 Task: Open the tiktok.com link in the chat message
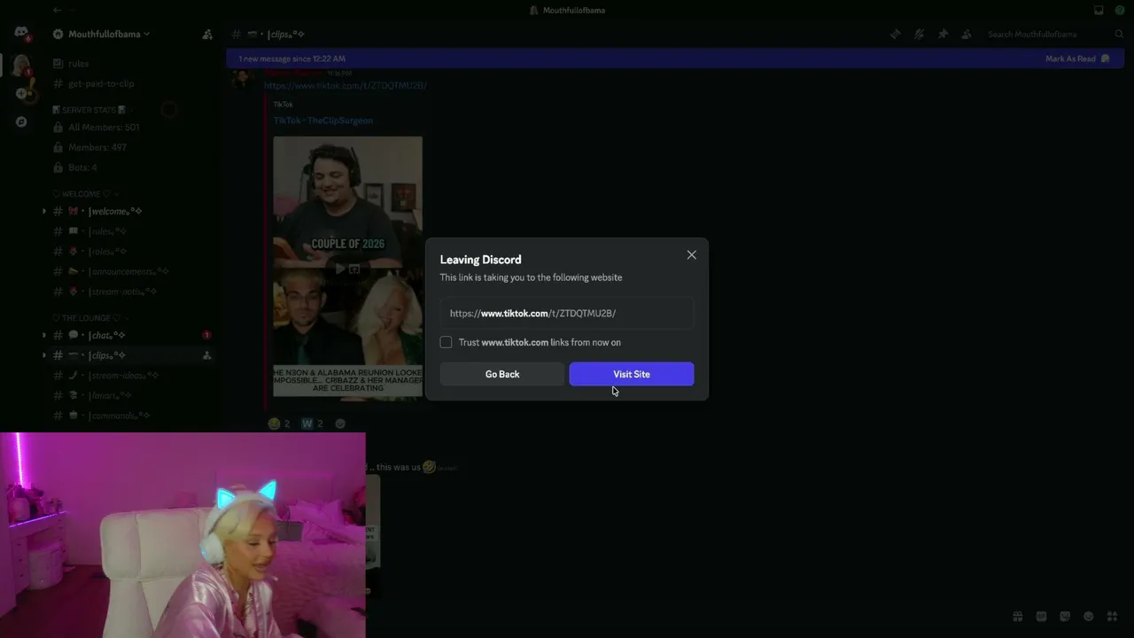click(x=346, y=85)
